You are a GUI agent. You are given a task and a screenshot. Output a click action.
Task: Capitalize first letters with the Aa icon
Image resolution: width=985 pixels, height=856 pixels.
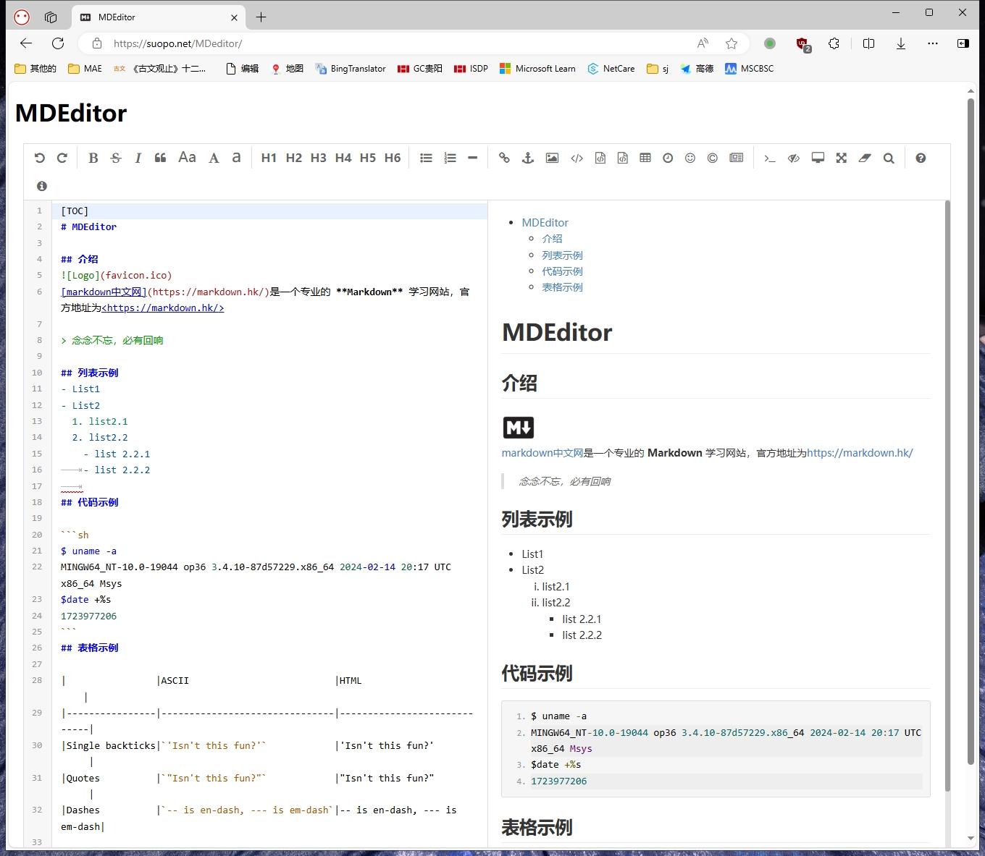(187, 157)
